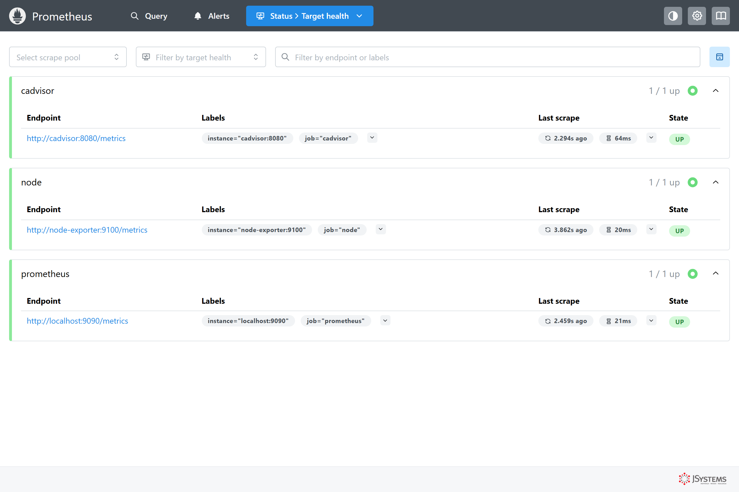Viewport: 739px width, 492px height.
Task: Click the instance="node-exporter:9100" label
Action: pyautogui.click(x=256, y=230)
